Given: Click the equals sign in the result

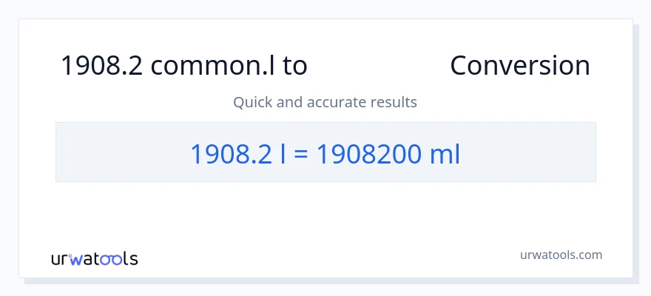Looking at the screenshot, I should point(301,153).
